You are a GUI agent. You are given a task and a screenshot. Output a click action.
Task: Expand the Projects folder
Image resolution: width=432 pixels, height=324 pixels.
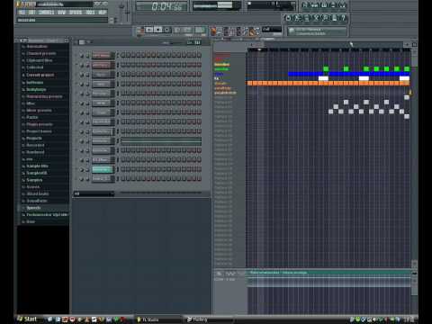point(34,139)
